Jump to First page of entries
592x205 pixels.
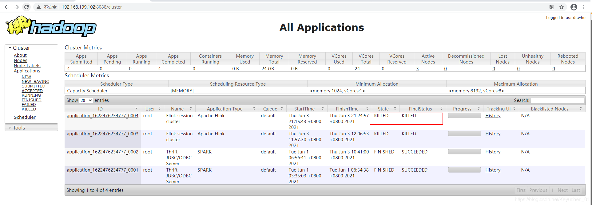521,190
